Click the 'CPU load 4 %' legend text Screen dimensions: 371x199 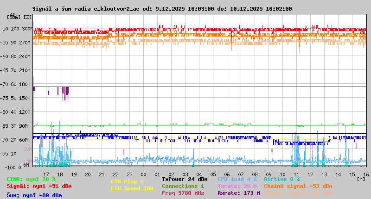(237, 179)
